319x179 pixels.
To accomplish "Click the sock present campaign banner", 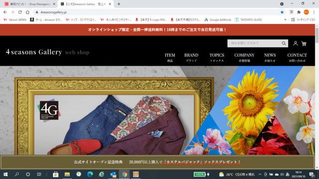I will pyautogui.click(x=158, y=162).
